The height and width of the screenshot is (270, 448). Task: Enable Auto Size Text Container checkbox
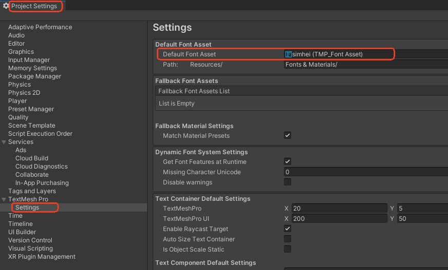pyautogui.click(x=288, y=239)
